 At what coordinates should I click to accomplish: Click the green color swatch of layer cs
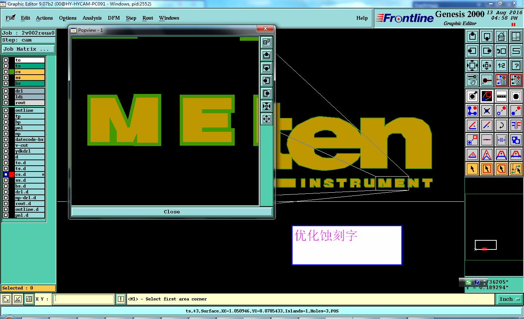(x=12, y=72)
